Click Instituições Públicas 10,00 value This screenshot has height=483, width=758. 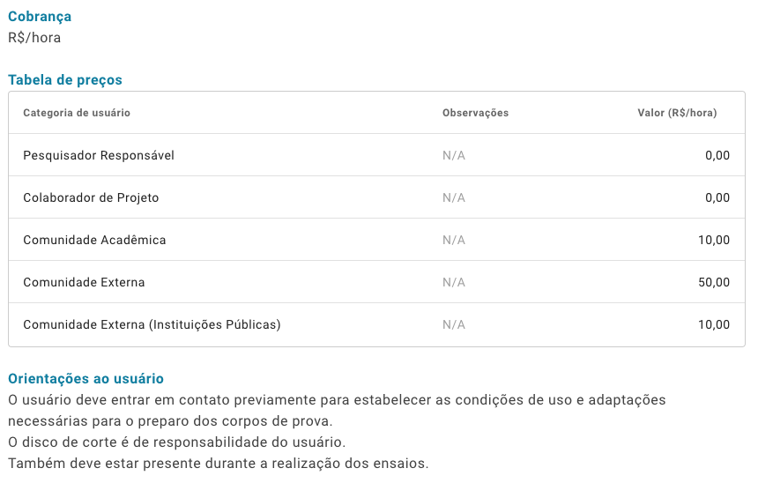pyautogui.click(x=714, y=324)
